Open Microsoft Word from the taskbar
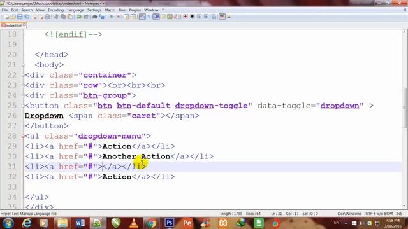The height and width of the screenshot is (229, 408). [80, 223]
